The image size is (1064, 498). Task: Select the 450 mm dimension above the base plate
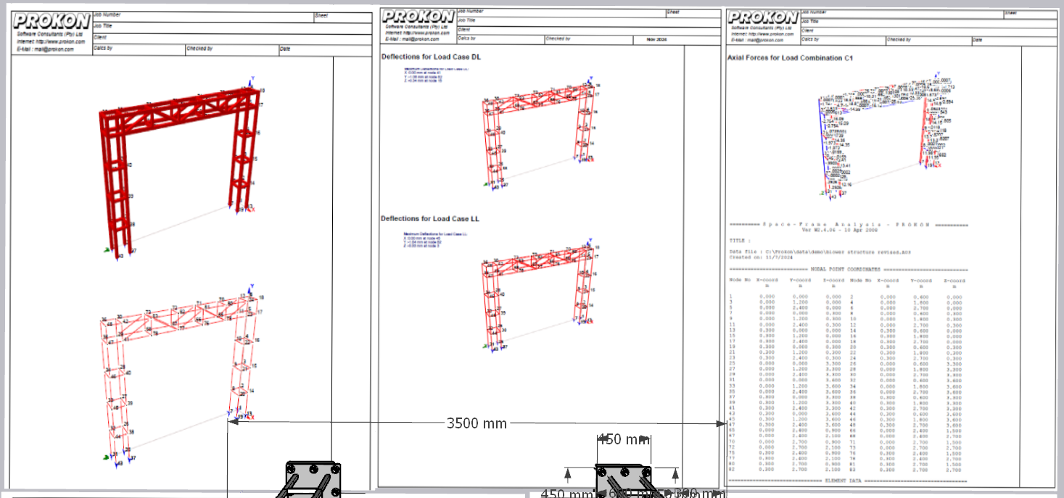point(623,439)
